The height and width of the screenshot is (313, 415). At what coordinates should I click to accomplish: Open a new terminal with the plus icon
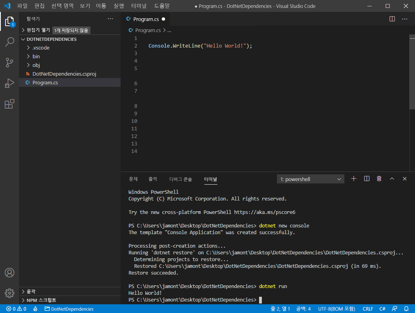[x=354, y=179]
